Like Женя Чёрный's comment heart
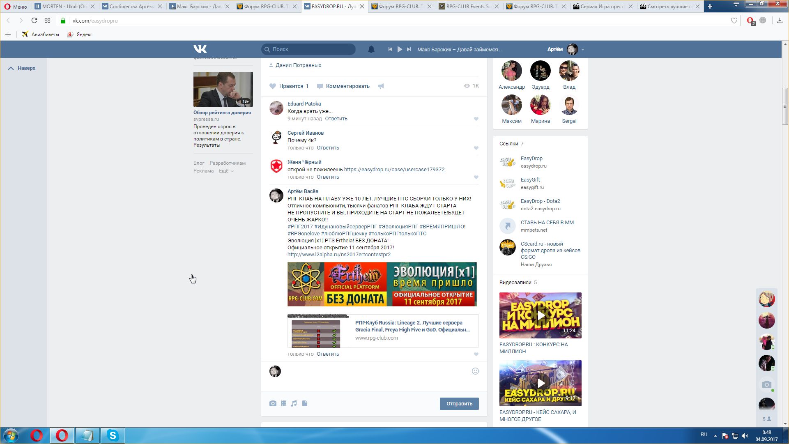This screenshot has height=444, width=789. click(476, 177)
